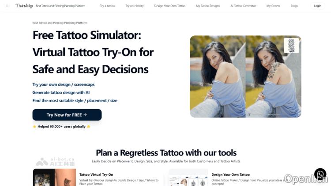
Task: Click Generate tattoo design with AI text
Action: 61,93
